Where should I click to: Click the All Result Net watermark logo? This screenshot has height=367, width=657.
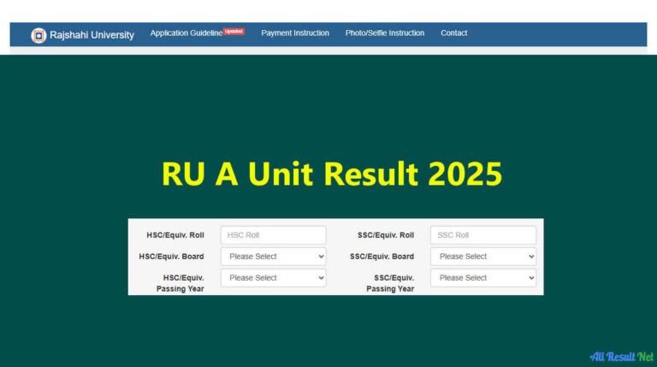[x=621, y=355]
